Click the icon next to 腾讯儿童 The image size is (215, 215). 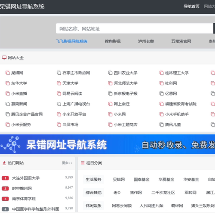click(162, 125)
